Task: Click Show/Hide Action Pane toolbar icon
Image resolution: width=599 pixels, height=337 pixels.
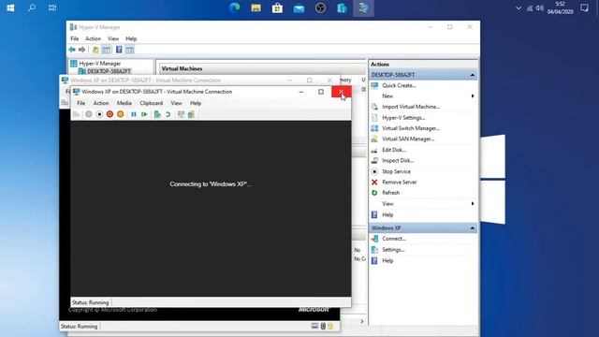Action: pyautogui.click(x=130, y=50)
